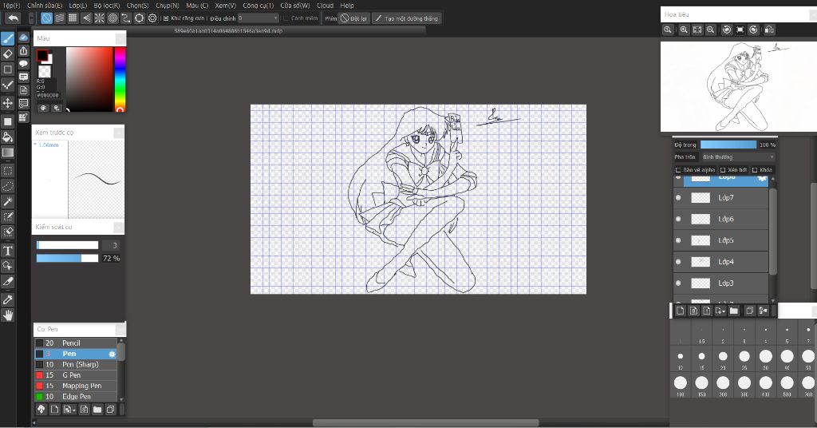Open the 'Điều chỉnh' correction dropdown
The width and height of the screenshot is (817, 428).
click(259, 18)
